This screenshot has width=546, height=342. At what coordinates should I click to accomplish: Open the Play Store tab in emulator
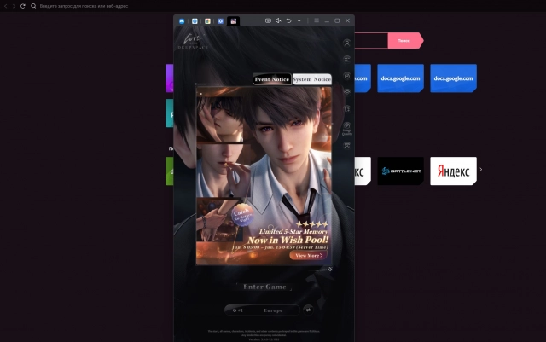coord(207,21)
